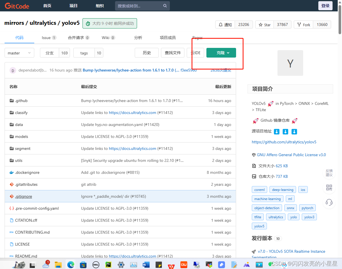Click the coreml topic tag
This screenshot has width=342, height=269.
click(x=259, y=189)
